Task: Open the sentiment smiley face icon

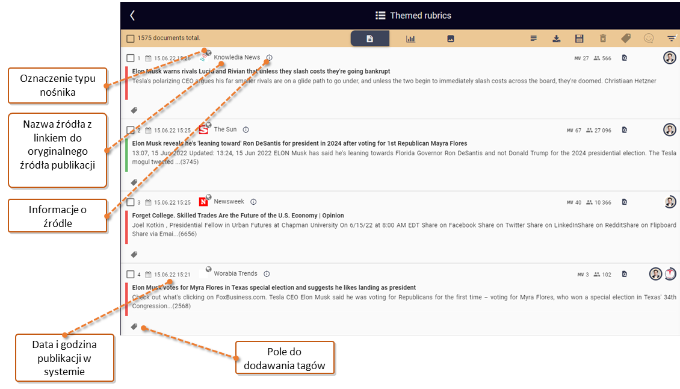Action: [648, 39]
